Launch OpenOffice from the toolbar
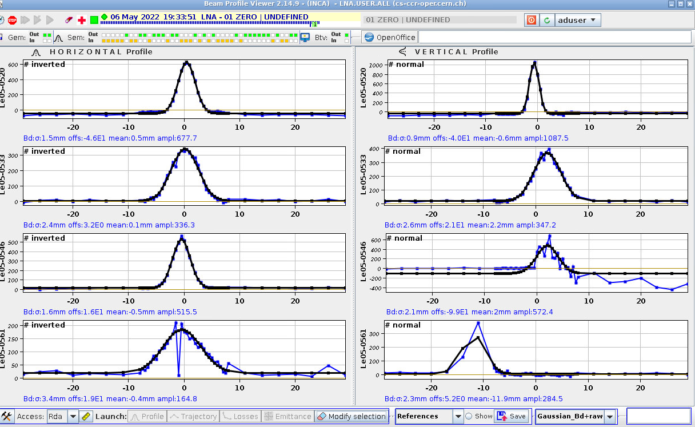This screenshot has height=427, width=695. pos(389,38)
